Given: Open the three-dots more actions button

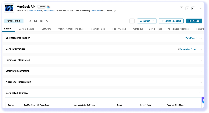Looking at the screenshot, I should tap(132, 21).
